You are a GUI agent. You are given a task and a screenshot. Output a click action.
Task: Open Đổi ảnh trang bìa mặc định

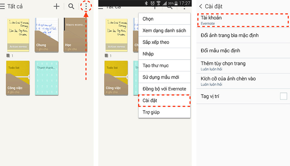click(x=243, y=35)
